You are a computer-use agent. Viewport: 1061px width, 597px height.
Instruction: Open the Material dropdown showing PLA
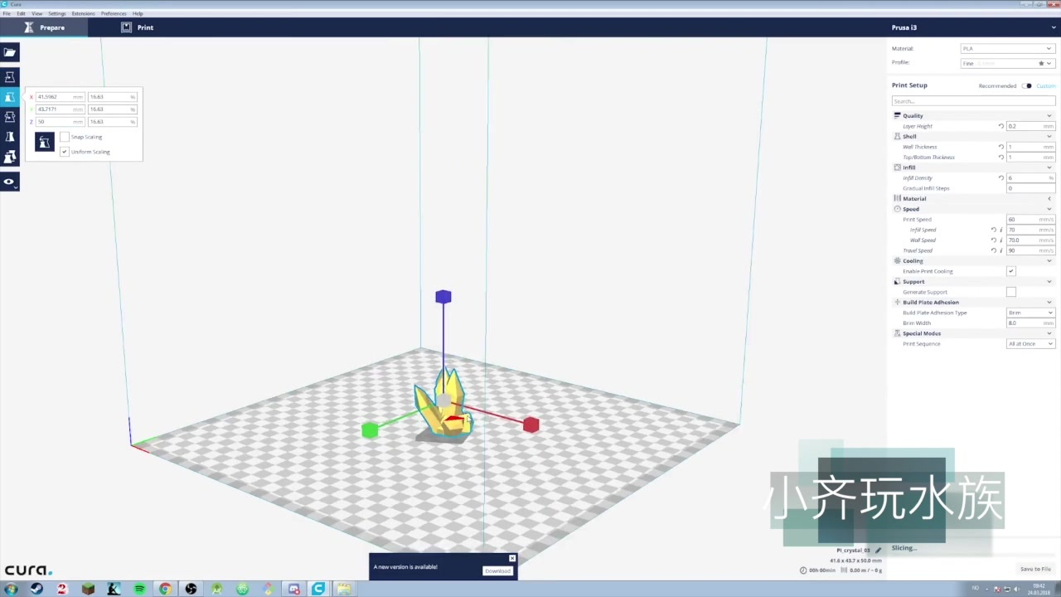(x=1007, y=49)
